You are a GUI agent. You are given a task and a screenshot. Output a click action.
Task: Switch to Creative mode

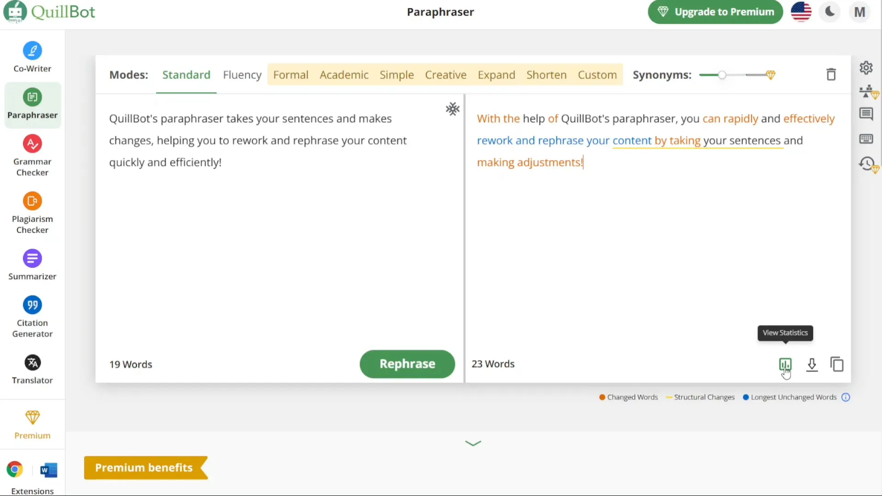tap(446, 75)
